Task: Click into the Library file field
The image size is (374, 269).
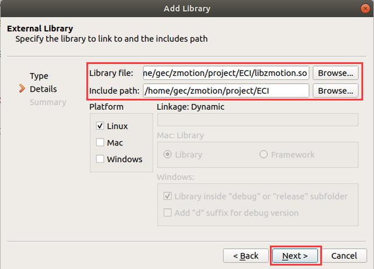Action: (x=226, y=73)
